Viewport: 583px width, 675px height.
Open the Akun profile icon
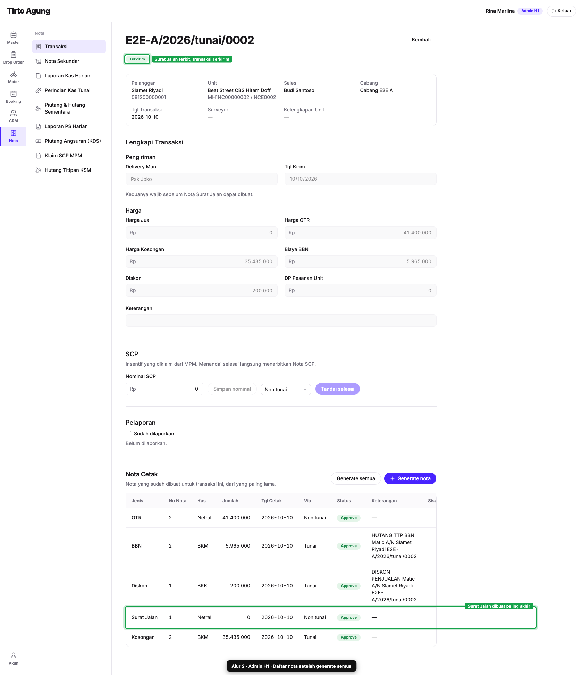14,656
